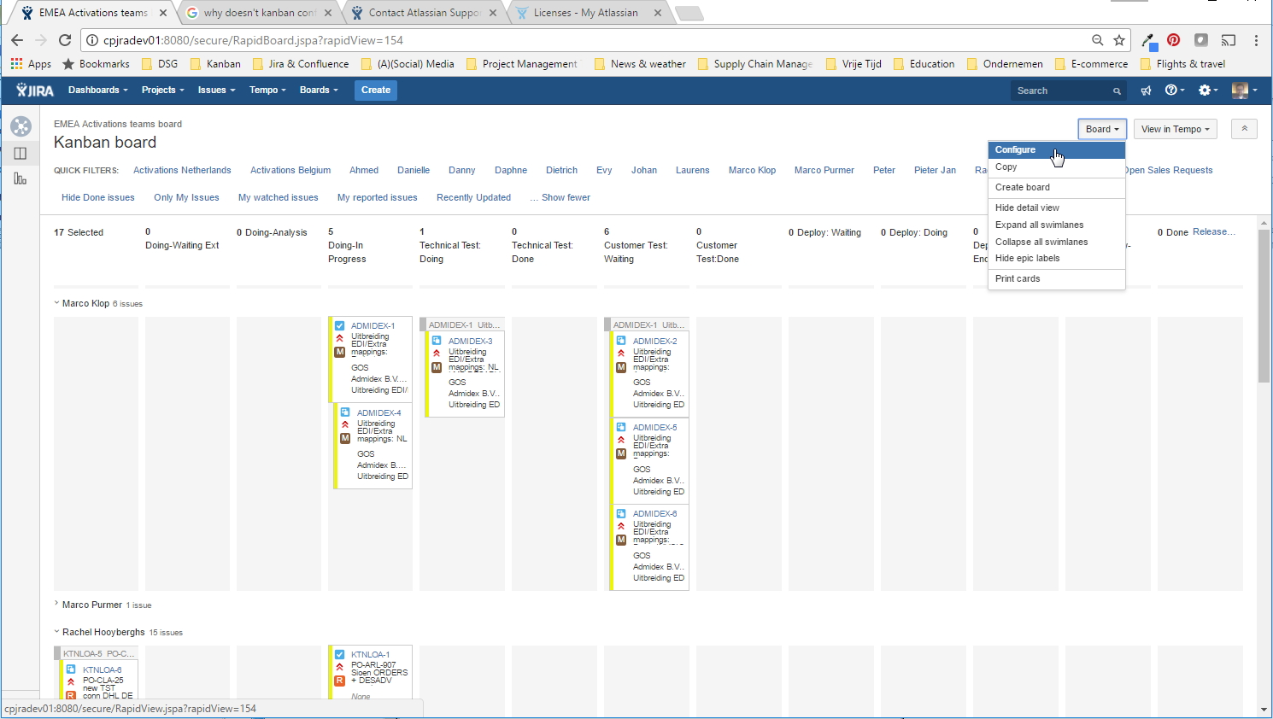Open the Pinterest extension icon

pos(1174,40)
